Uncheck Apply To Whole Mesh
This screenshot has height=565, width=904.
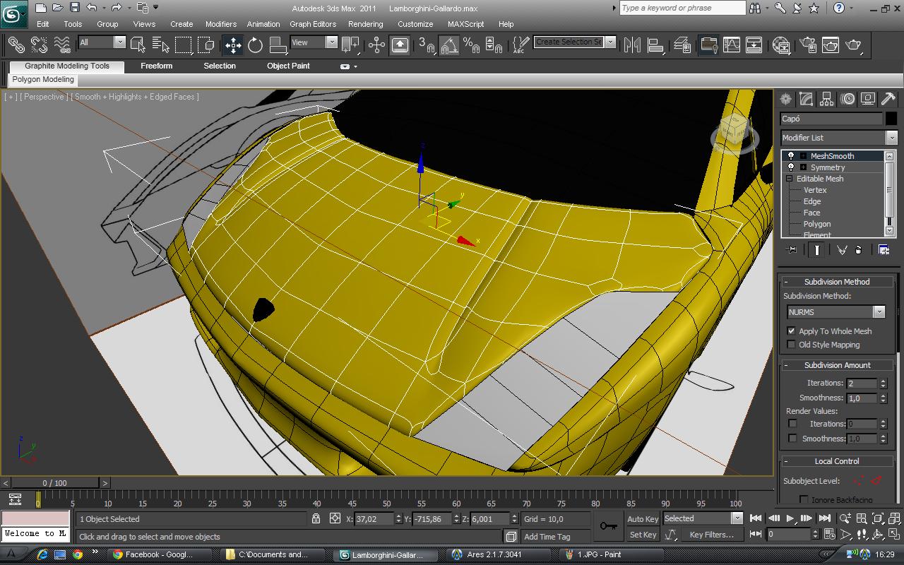[792, 331]
